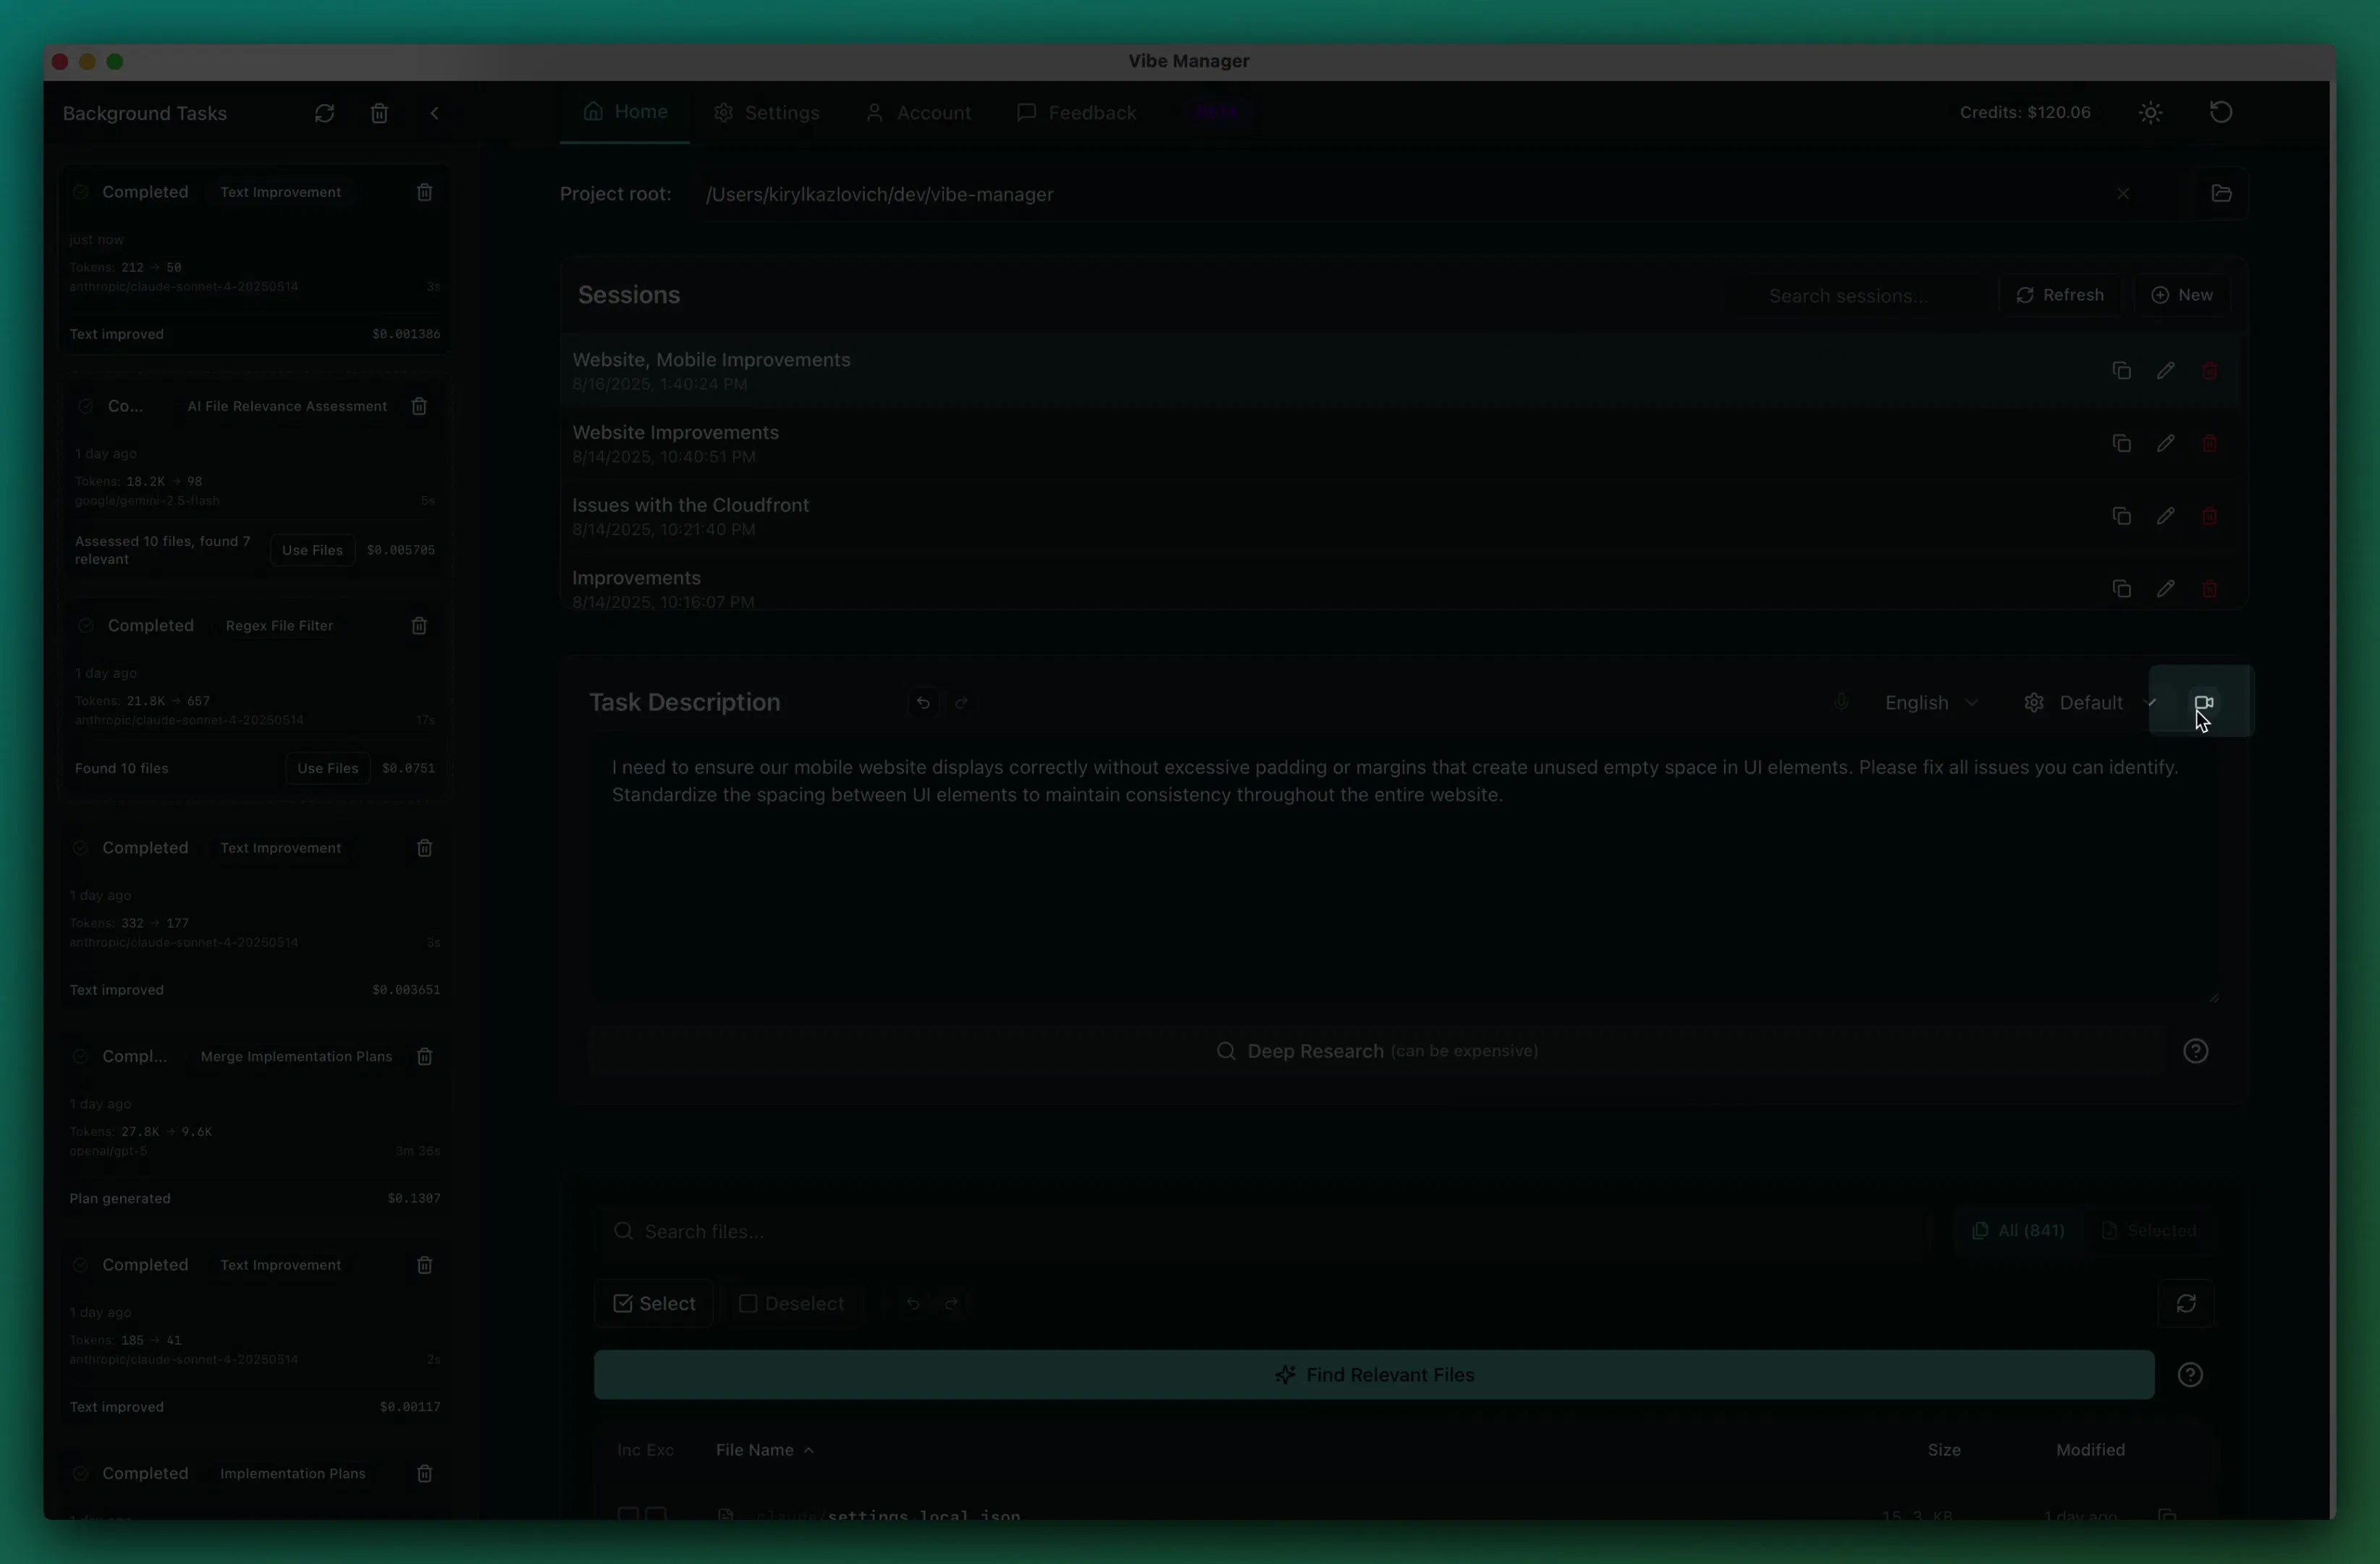Viewport: 2380px width, 1564px height.
Task: Rename the Issues with the Cloudfront session
Action: [x=2165, y=516]
